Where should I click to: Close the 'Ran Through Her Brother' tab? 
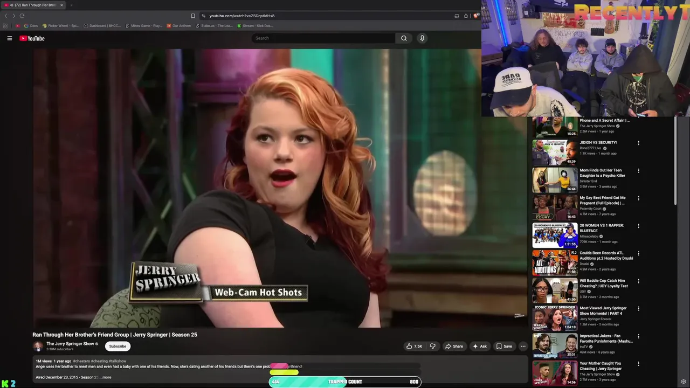tap(61, 5)
